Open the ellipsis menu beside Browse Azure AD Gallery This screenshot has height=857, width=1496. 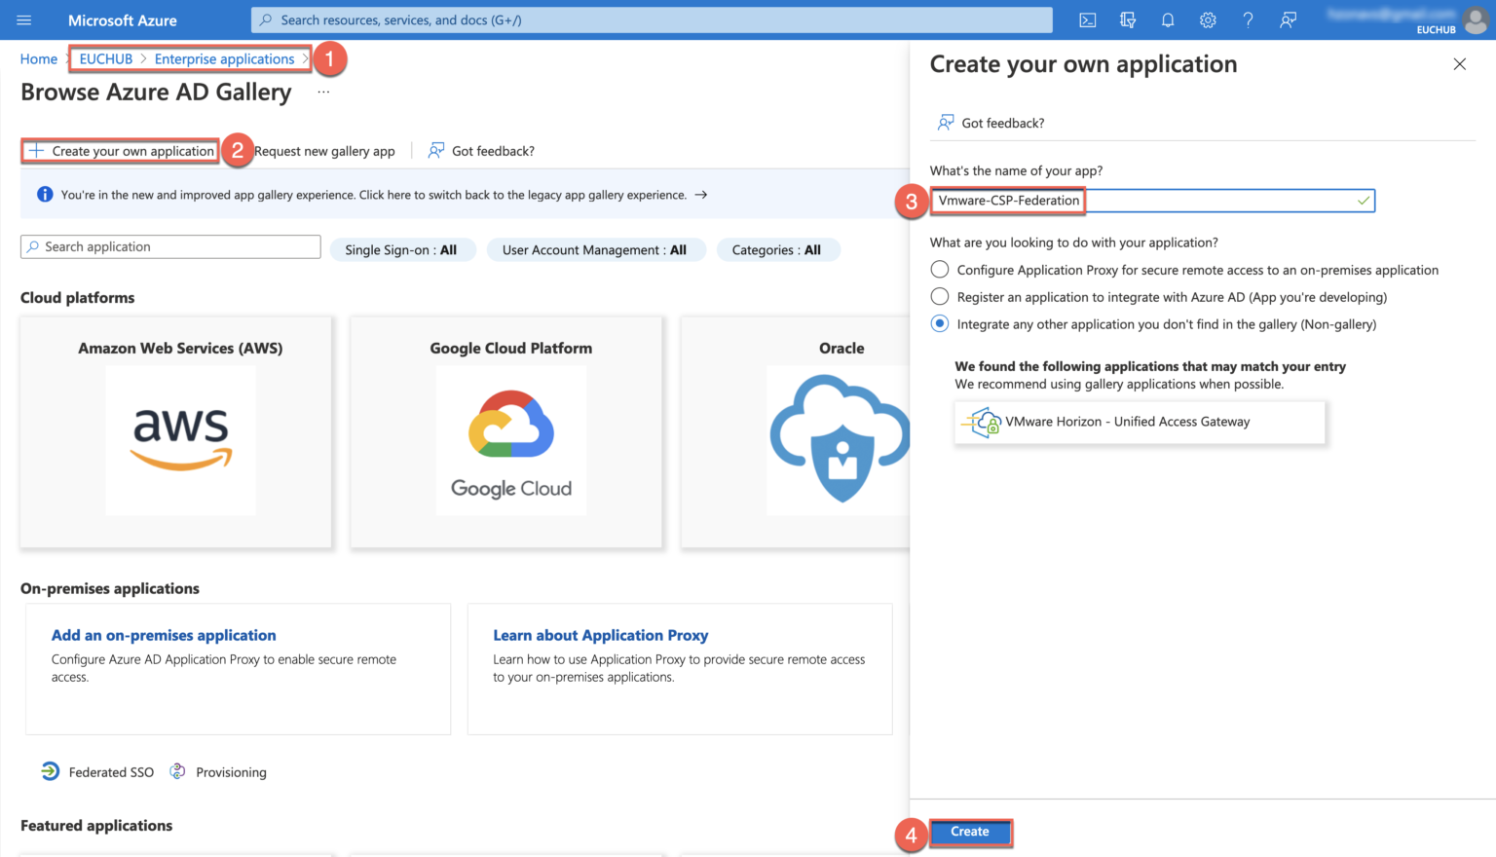tap(323, 92)
